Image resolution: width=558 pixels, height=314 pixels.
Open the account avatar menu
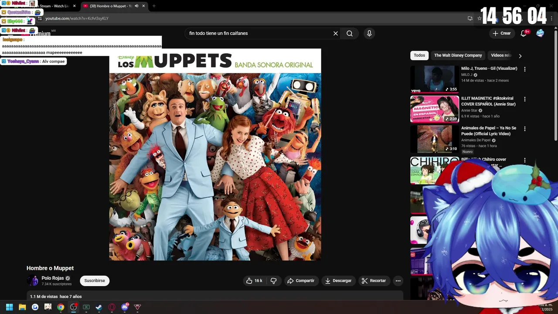pos(540,34)
